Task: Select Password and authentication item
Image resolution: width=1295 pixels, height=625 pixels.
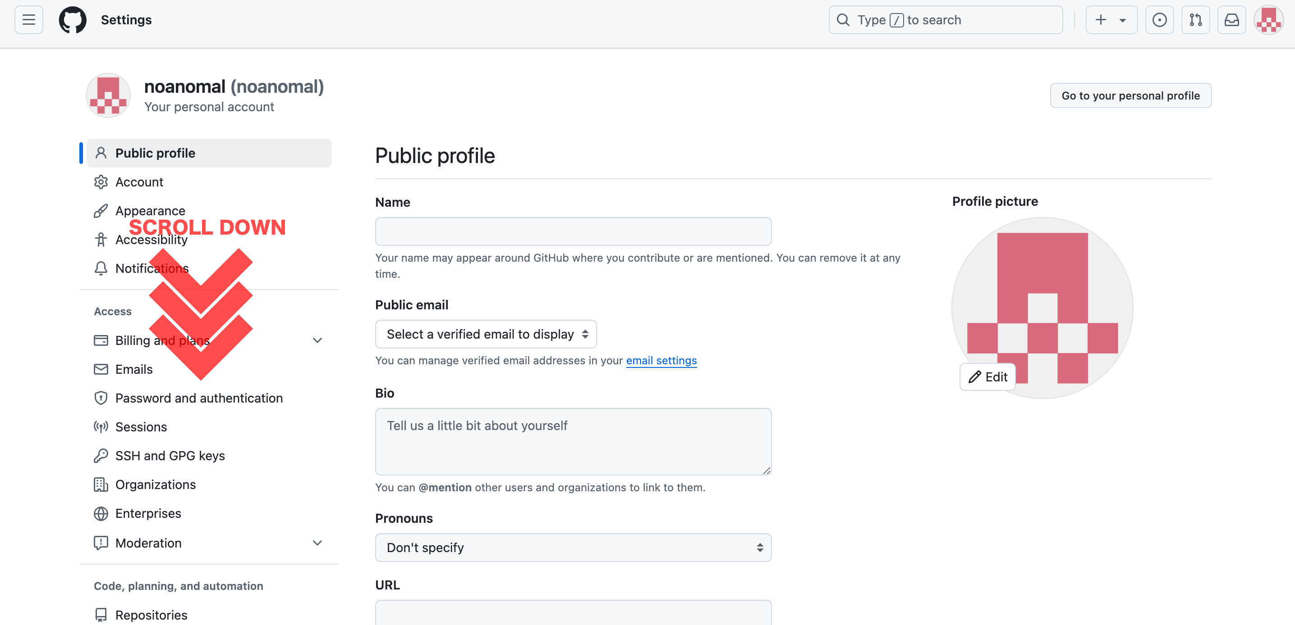Action: click(198, 398)
